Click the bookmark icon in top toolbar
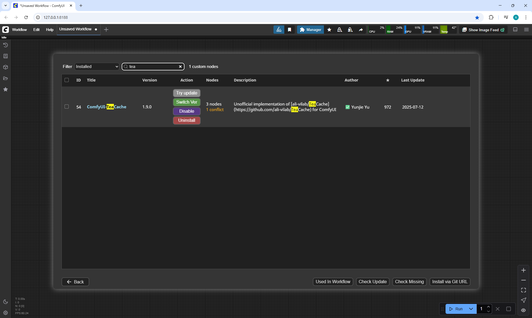Image resolution: width=532 pixels, height=318 pixels. point(290,30)
